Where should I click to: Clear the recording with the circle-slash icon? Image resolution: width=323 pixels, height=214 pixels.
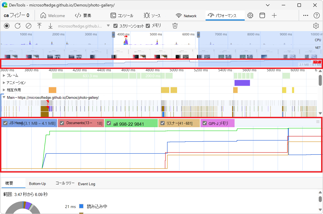pos(28,26)
